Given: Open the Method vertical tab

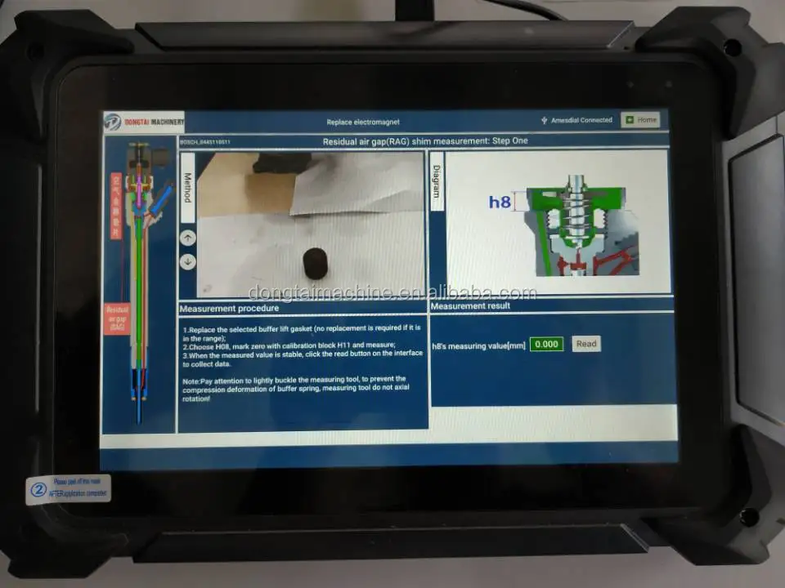Looking at the screenshot, I should 187,187.
